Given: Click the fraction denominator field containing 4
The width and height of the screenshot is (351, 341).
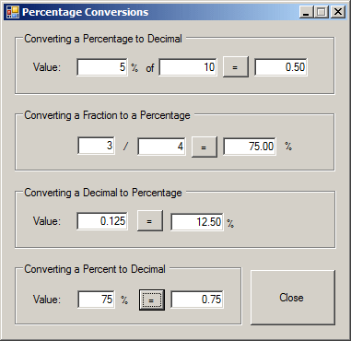Looking at the screenshot, I should coord(161,147).
